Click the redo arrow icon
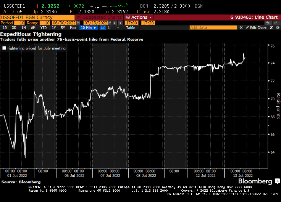The image size is (281, 202). click(x=276, y=23)
